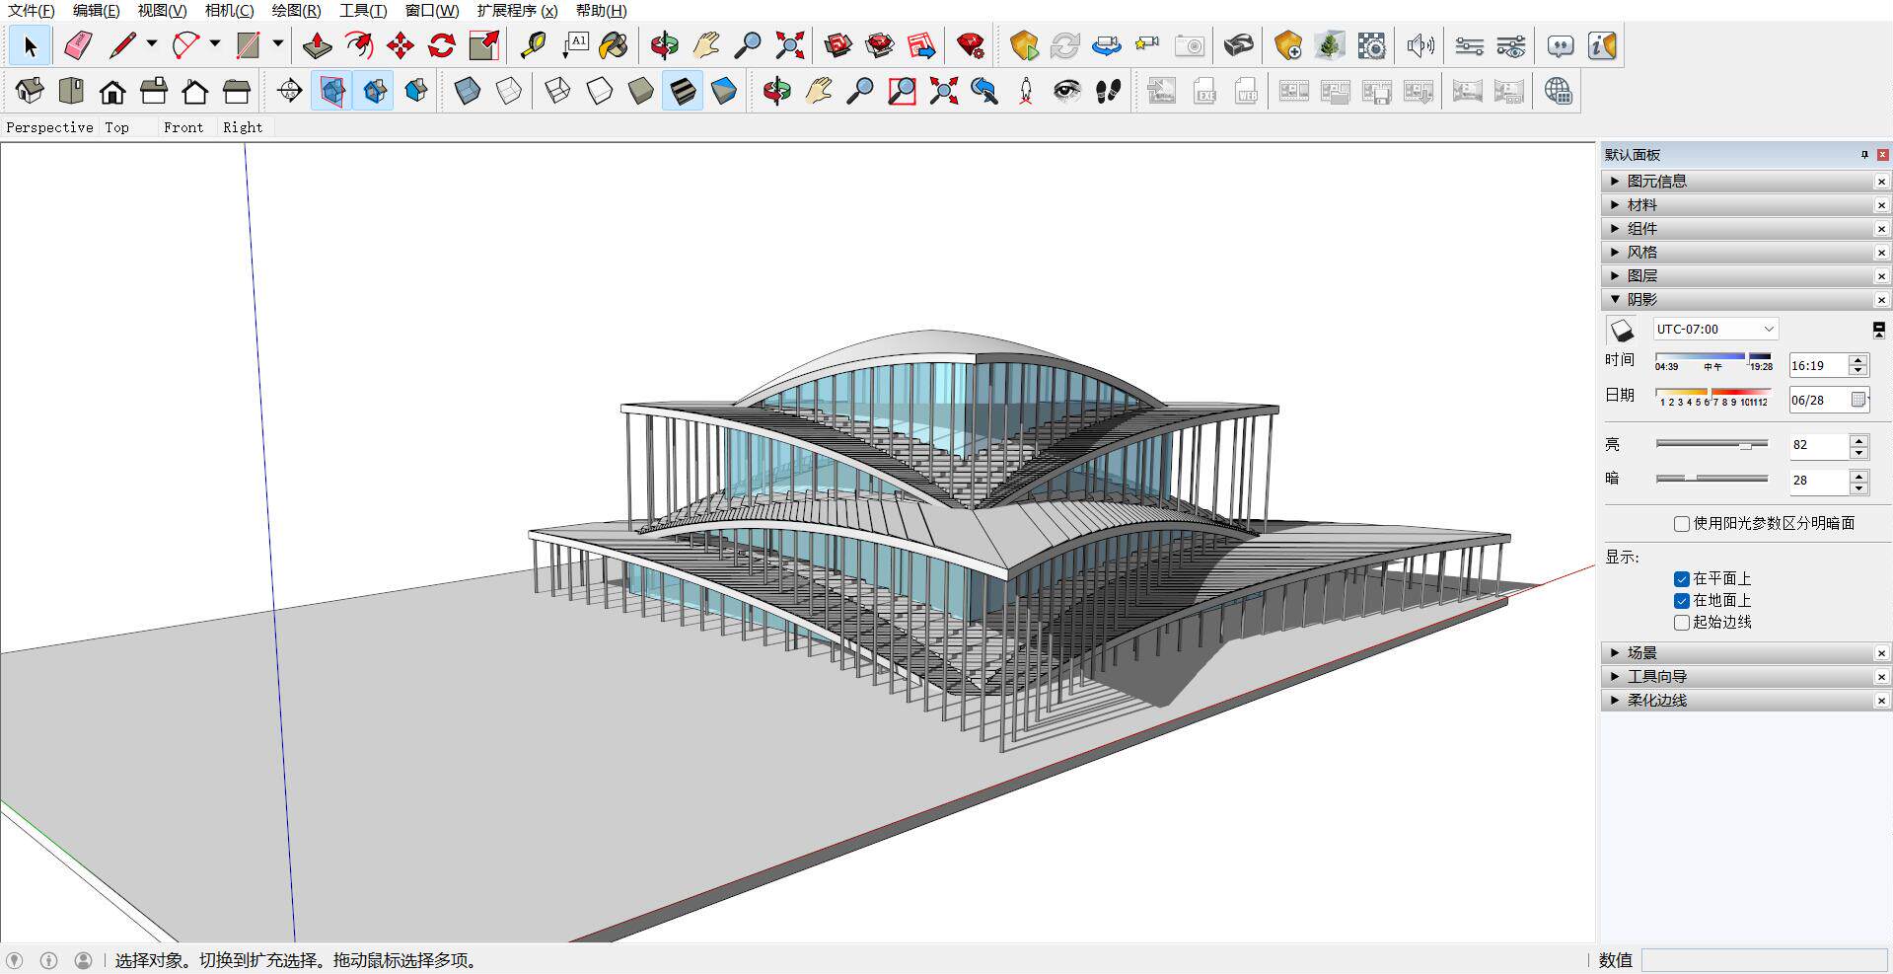Open the Ruby console gem icon

coord(971,45)
